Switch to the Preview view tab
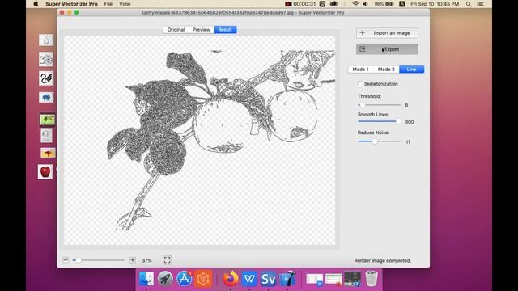This screenshot has height=291, width=518. [202, 30]
